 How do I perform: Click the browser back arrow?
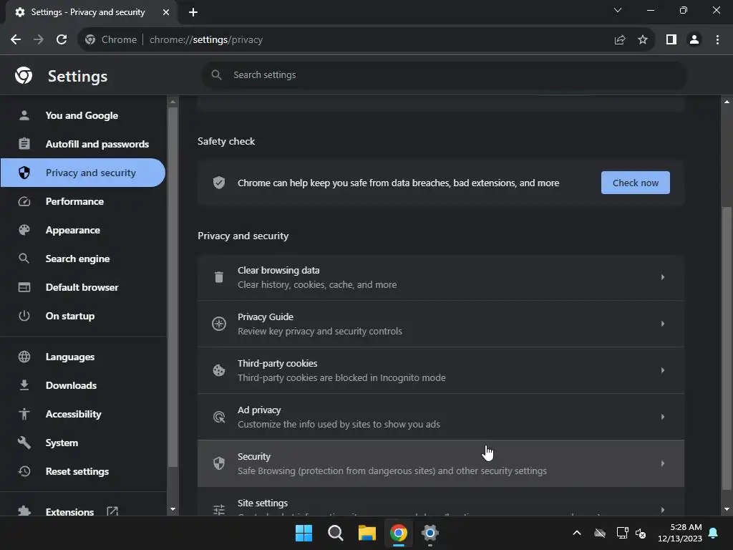[x=16, y=40]
